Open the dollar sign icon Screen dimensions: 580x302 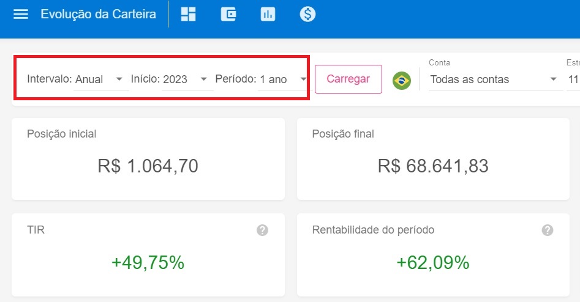(307, 14)
